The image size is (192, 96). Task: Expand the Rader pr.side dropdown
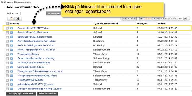[185, 19]
